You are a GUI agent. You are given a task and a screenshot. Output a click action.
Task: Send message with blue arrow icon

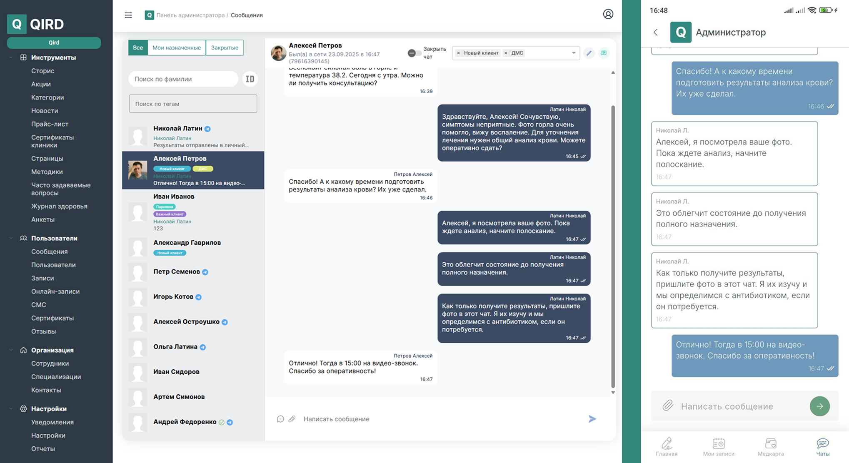coord(592,419)
